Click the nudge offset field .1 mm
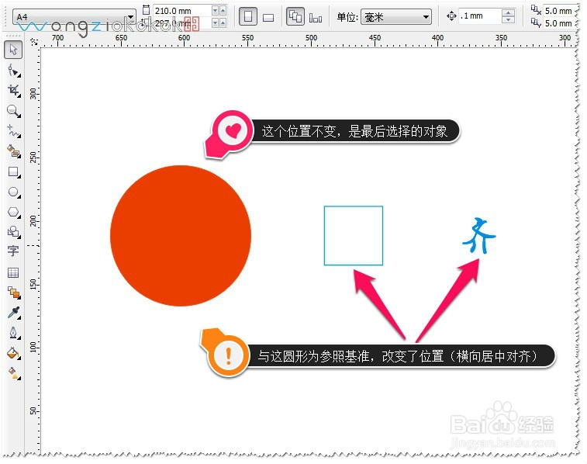 [480, 16]
